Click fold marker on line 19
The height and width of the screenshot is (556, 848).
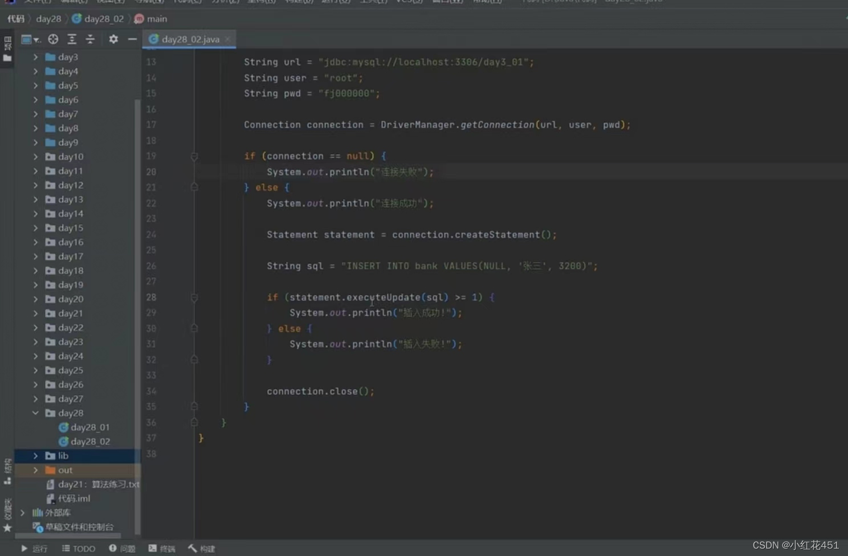[x=194, y=156]
